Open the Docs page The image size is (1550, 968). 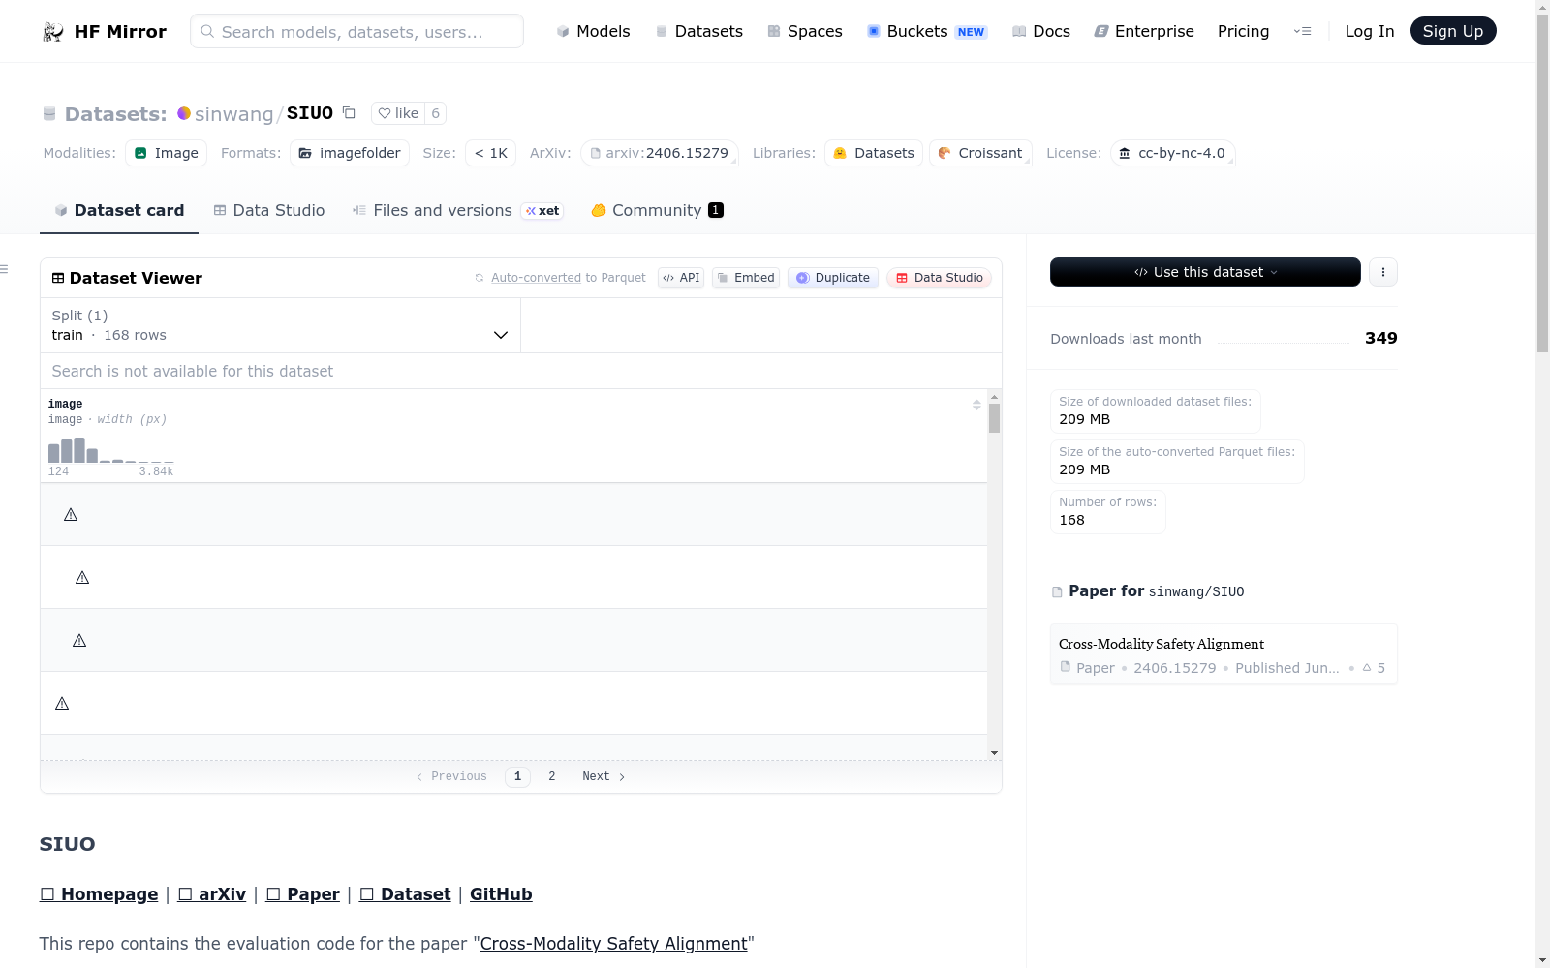tap(1040, 31)
